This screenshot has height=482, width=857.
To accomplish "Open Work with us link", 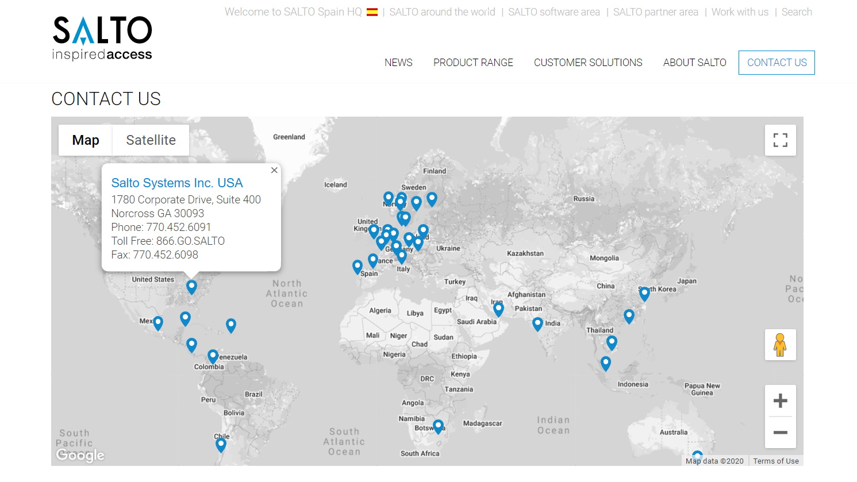I will tap(740, 12).
